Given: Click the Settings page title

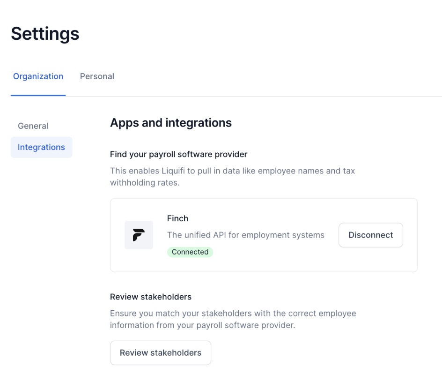Looking at the screenshot, I should (45, 34).
